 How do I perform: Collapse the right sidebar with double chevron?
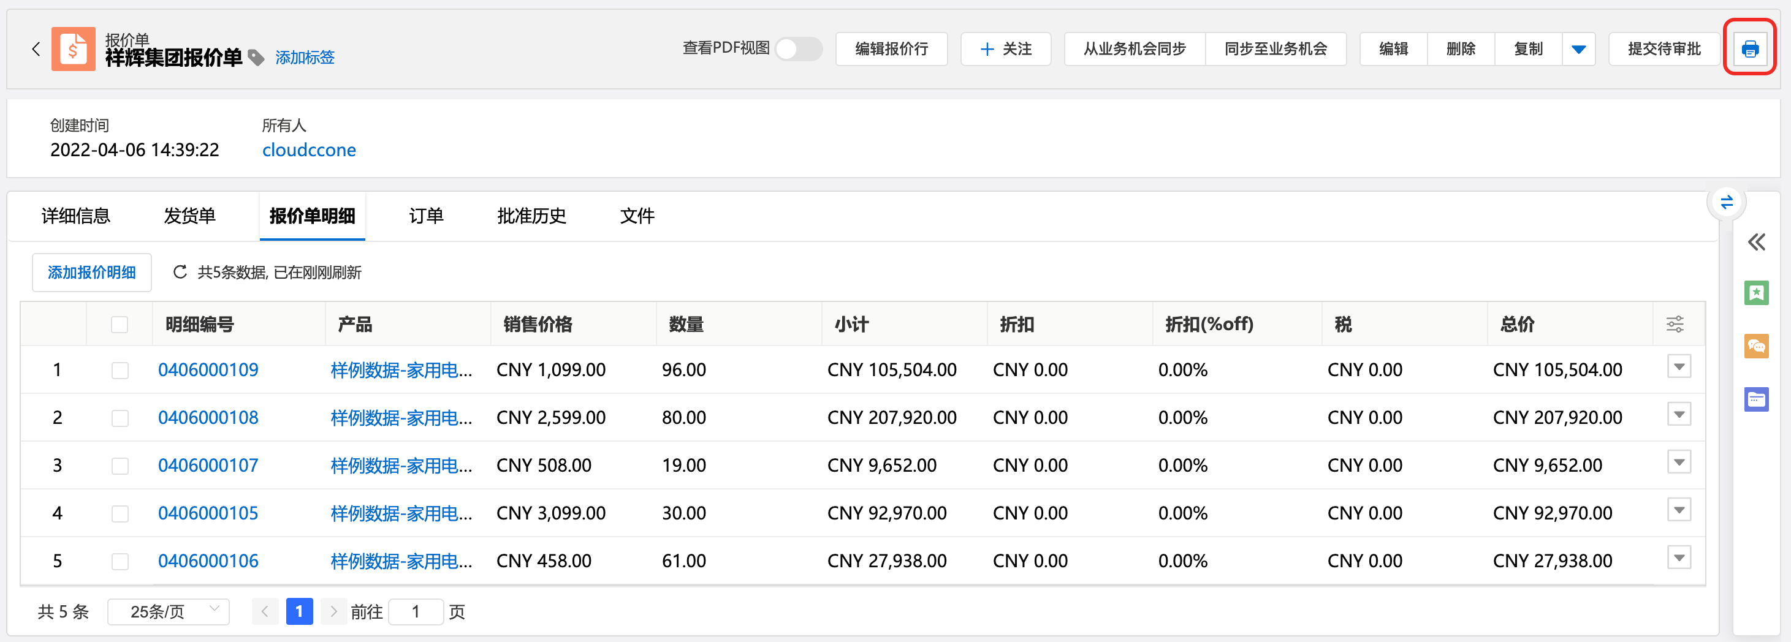pos(1756,242)
